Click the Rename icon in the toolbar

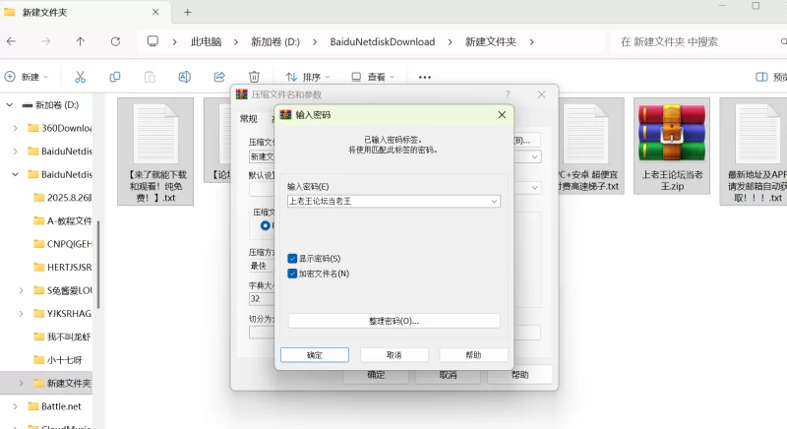coord(185,77)
